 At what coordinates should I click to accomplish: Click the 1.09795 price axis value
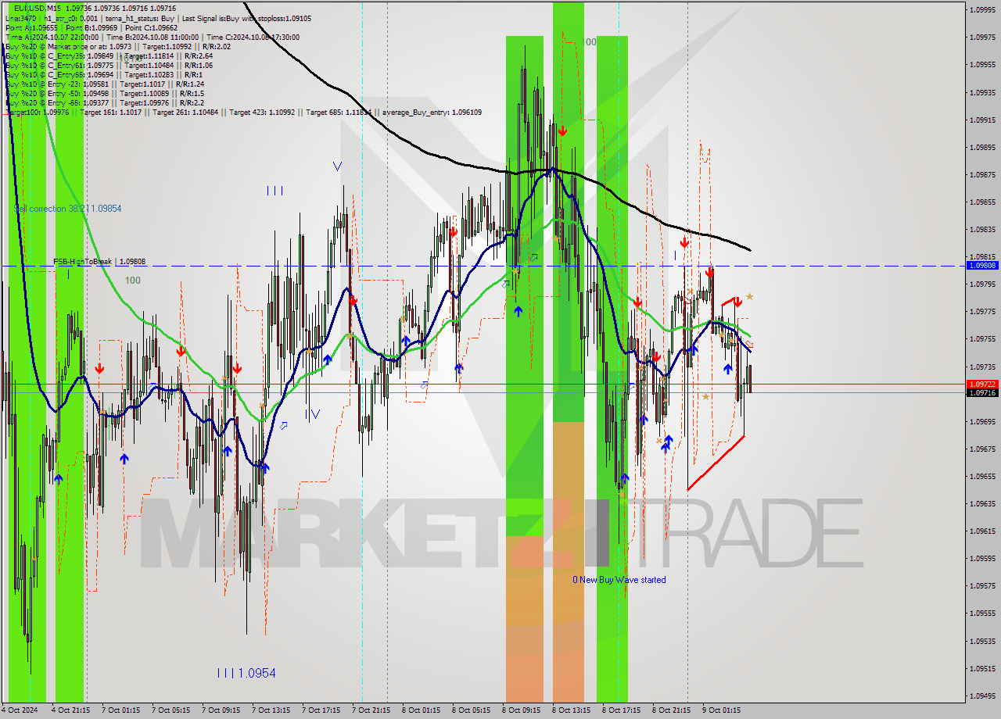coord(982,284)
